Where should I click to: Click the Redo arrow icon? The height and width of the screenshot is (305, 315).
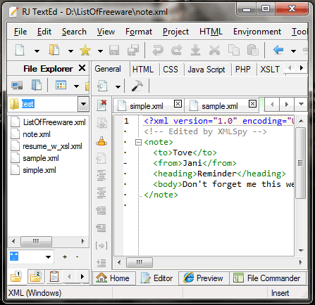tap(176, 50)
